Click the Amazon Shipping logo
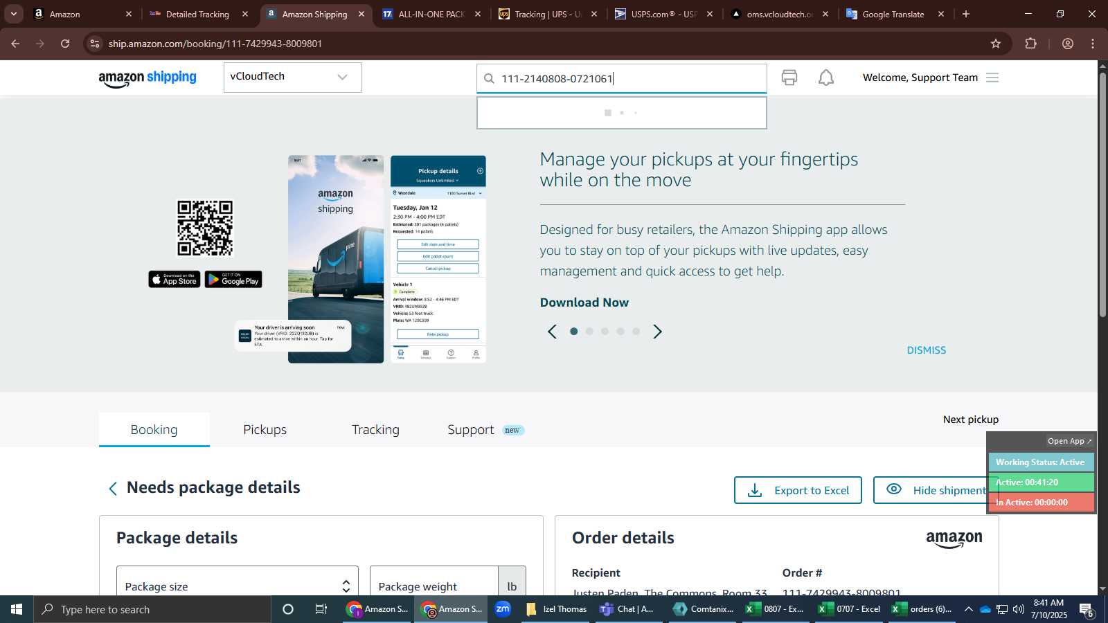The image size is (1108, 623). [x=148, y=78]
